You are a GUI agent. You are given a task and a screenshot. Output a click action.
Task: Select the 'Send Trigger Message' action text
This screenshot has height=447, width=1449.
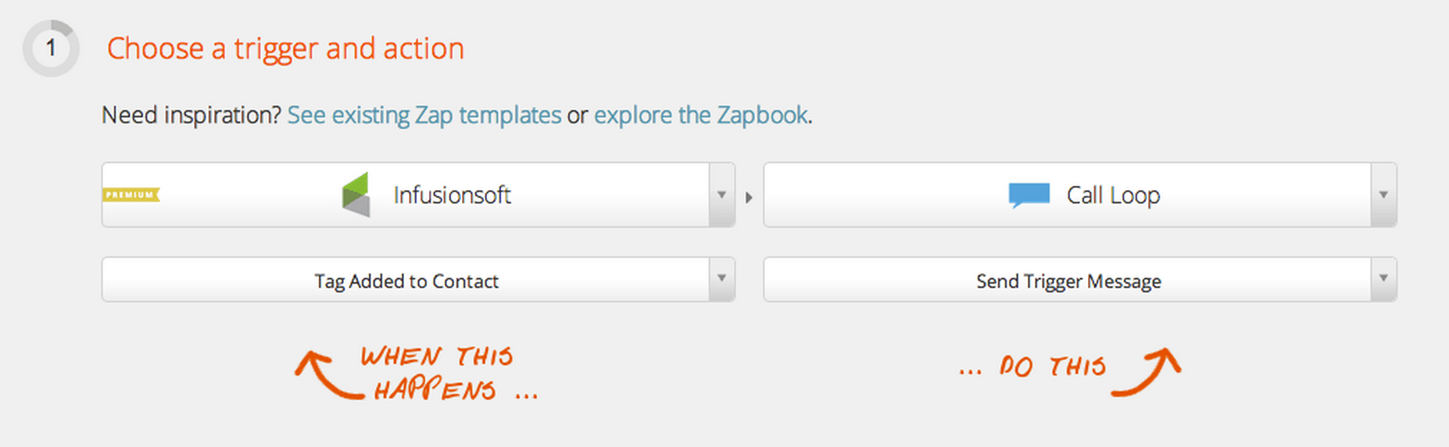[x=1068, y=281]
